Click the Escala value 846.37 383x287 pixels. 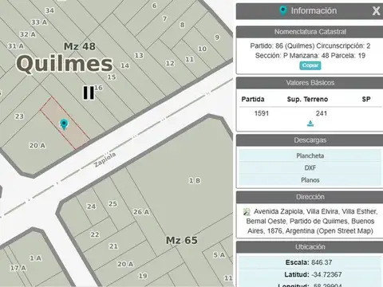point(322,262)
